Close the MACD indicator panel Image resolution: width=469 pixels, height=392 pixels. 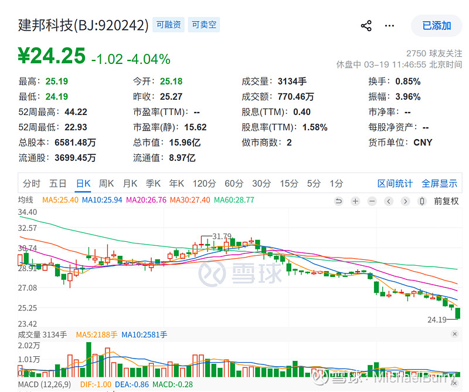point(455,383)
